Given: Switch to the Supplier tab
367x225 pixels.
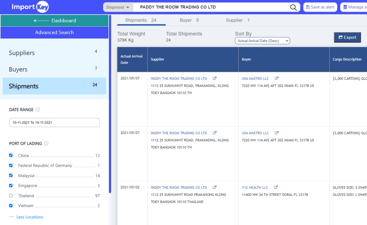Looking at the screenshot, I should click(x=237, y=20).
